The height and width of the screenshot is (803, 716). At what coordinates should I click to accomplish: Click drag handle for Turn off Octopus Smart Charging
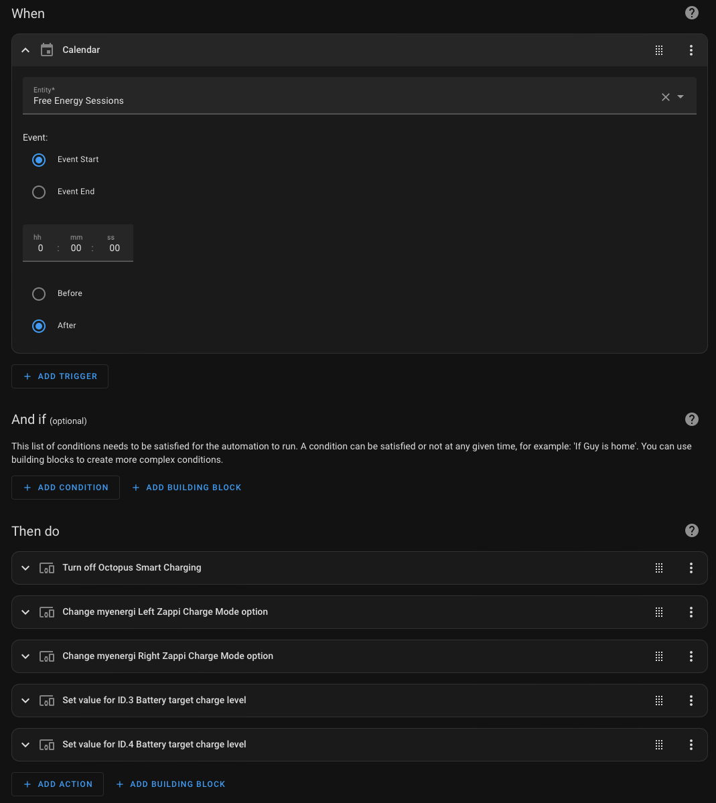(659, 568)
